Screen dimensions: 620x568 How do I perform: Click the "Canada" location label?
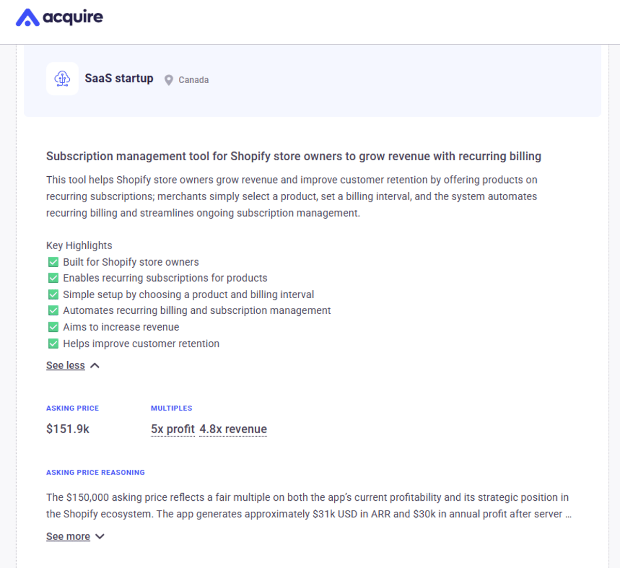[193, 80]
